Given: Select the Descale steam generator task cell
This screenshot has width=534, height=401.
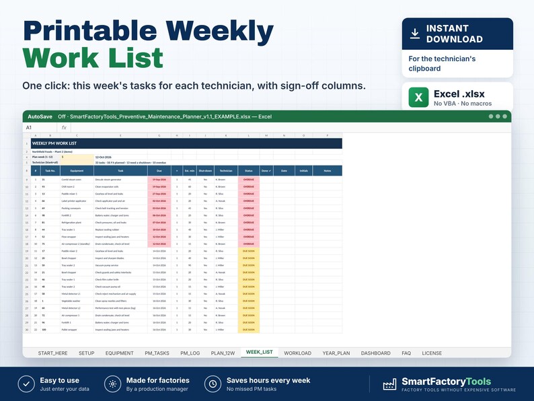Looking at the screenshot, I should pyautogui.click(x=120, y=180).
